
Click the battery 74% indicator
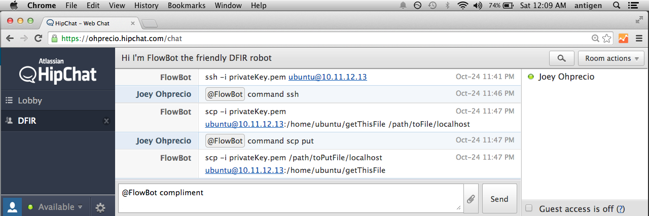pos(500,6)
